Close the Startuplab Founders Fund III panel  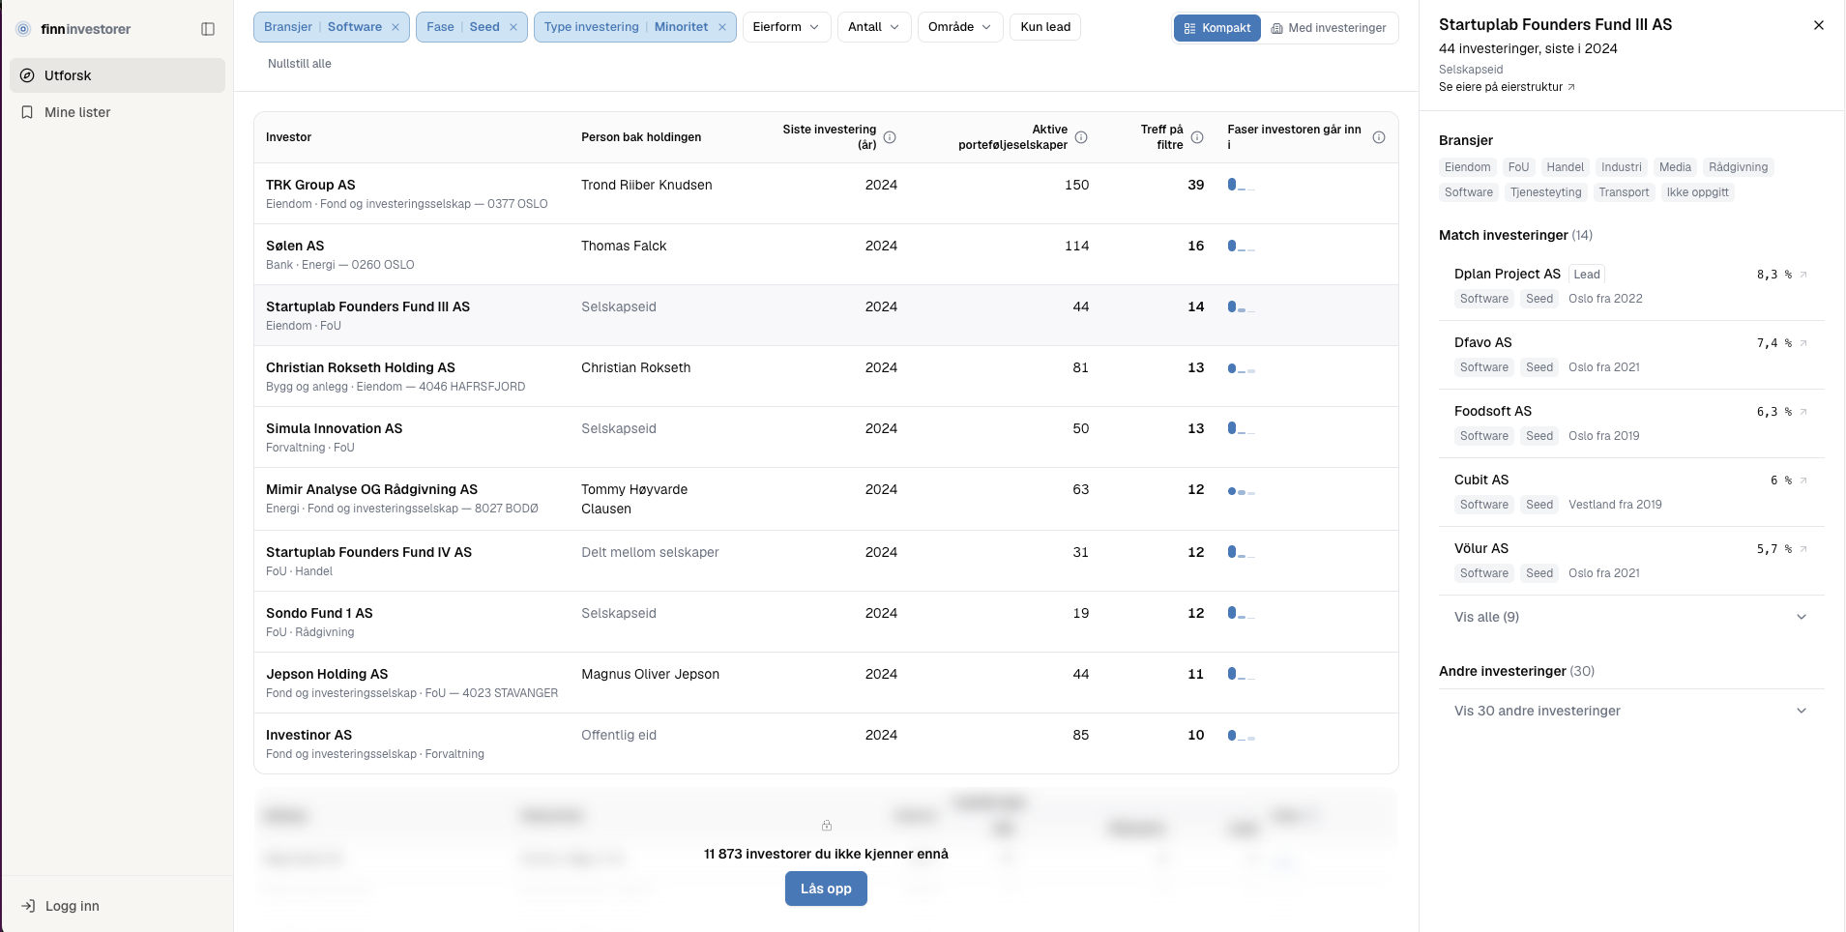coord(1819,25)
